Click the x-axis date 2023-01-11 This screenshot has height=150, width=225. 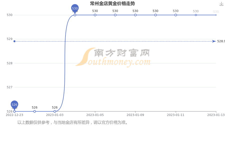(x=176, y=115)
